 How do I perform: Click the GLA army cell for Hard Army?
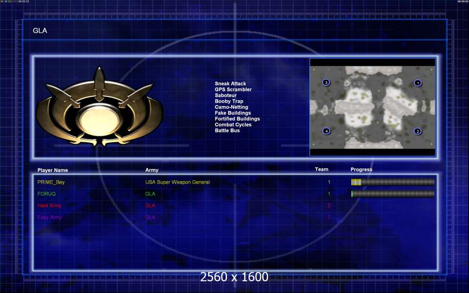[x=150, y=206]
